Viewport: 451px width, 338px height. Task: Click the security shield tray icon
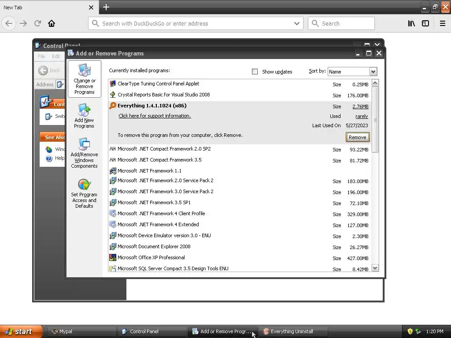point(410,331)
